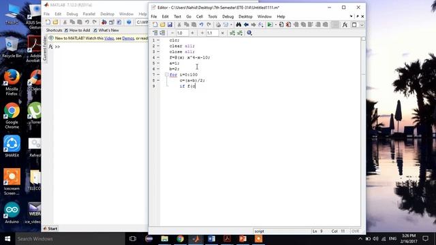The height and width of the screenshot is (245, 436).
Task: Show hidden system tray icons chevron
Action: tap(360, 239)
